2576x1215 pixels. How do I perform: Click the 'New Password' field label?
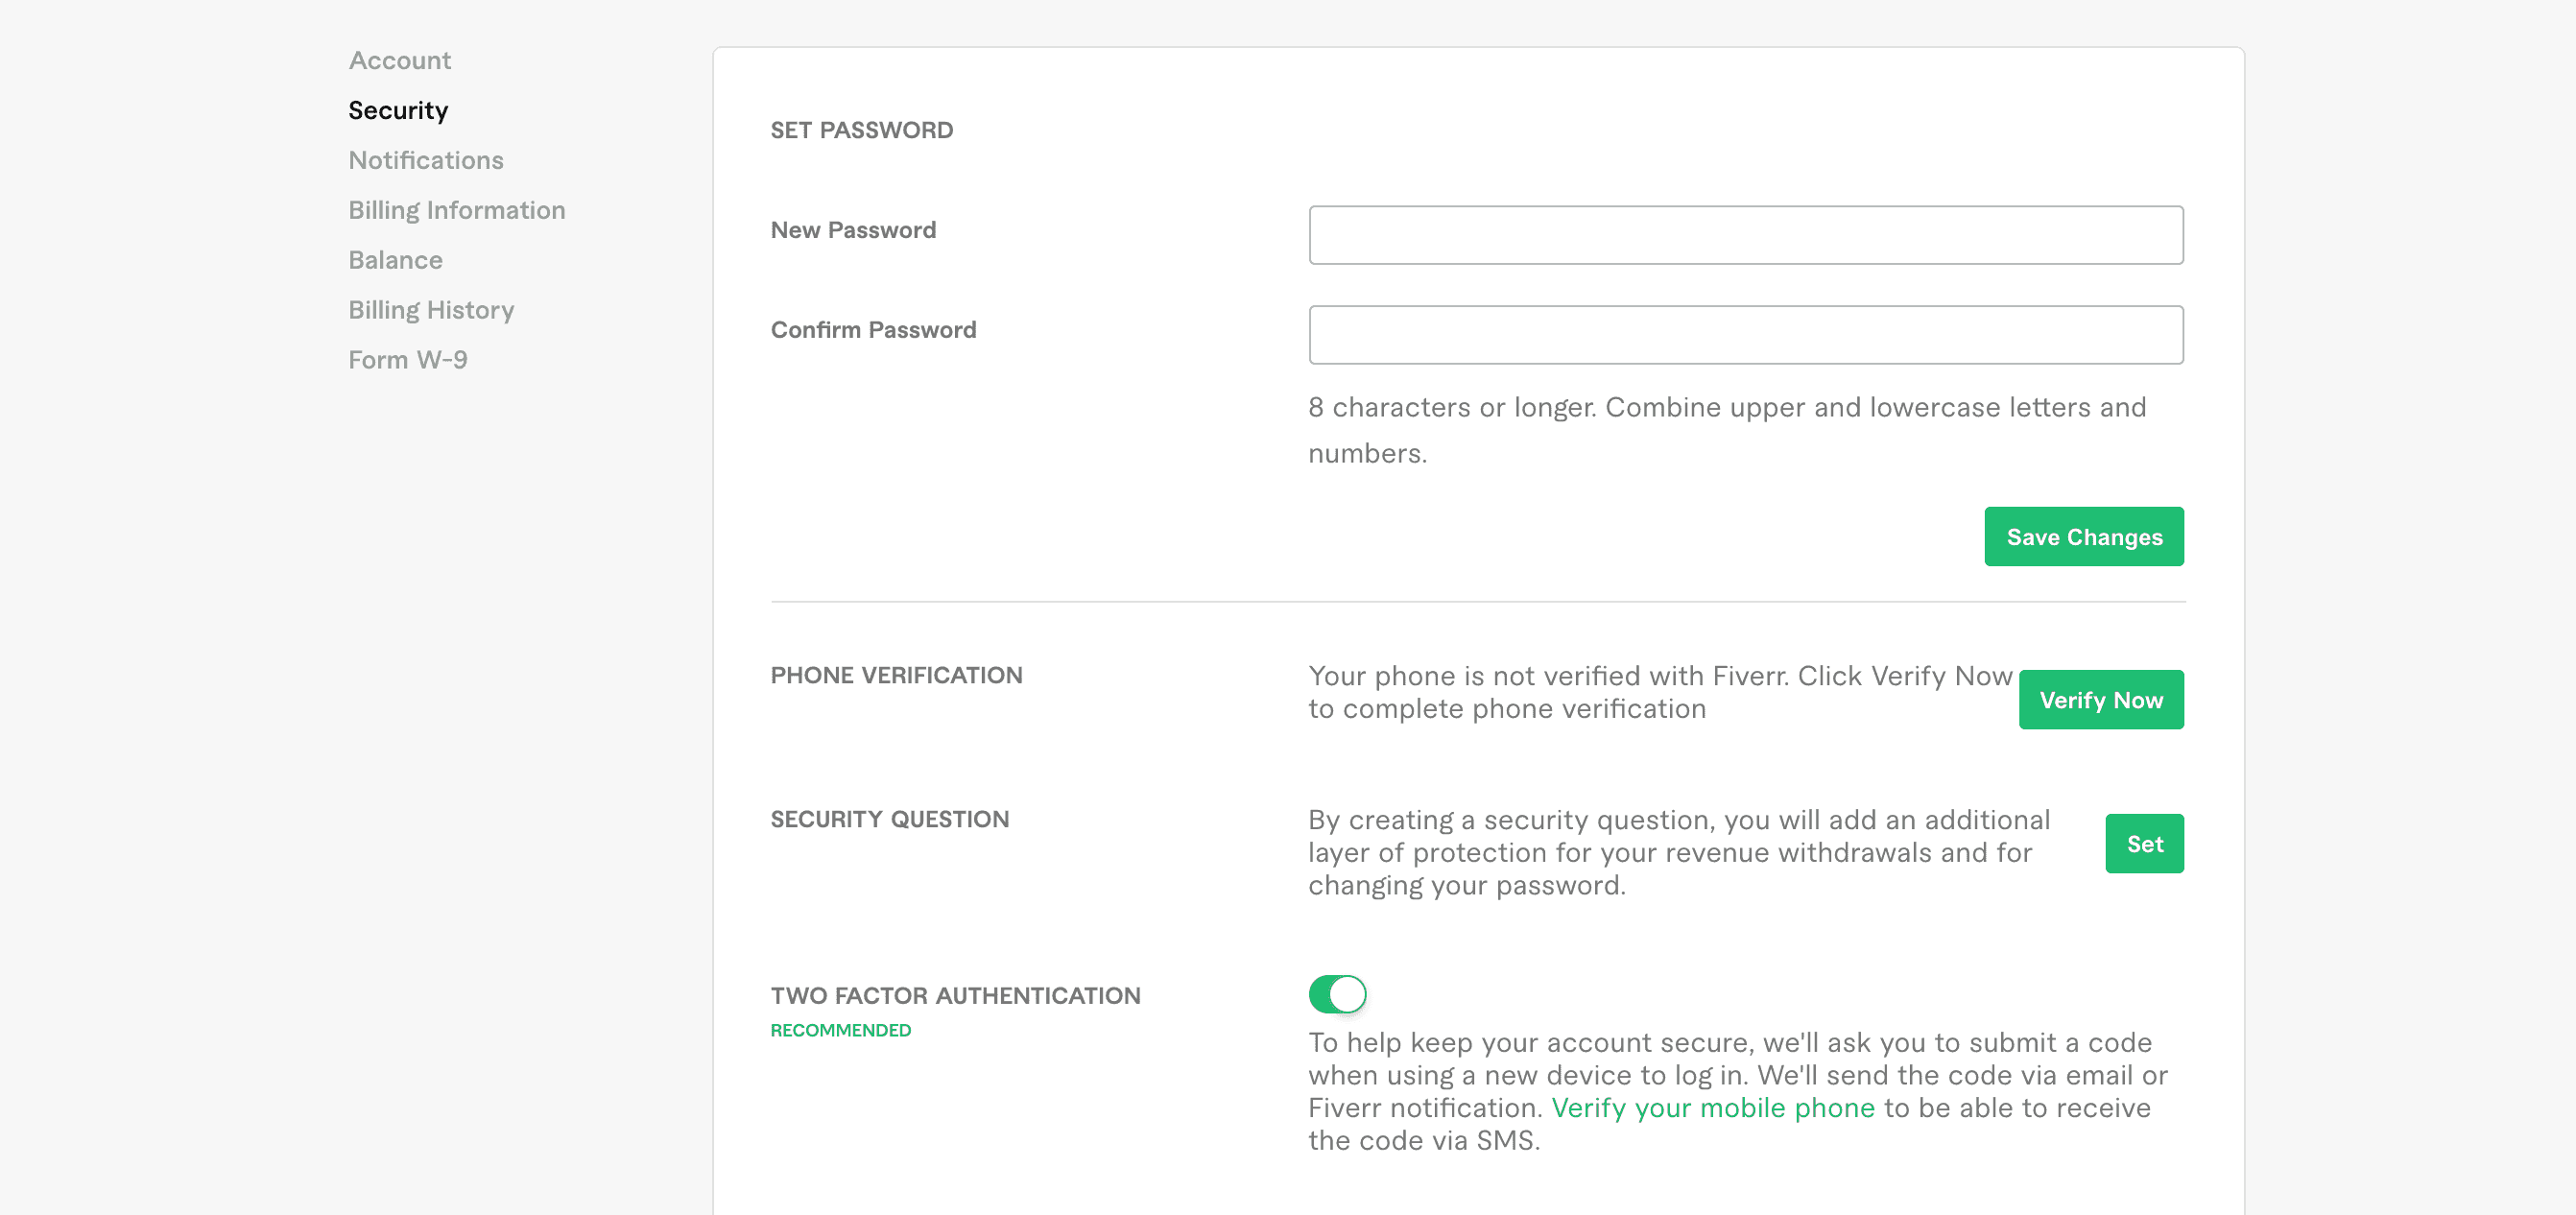[x=853, y=231]
